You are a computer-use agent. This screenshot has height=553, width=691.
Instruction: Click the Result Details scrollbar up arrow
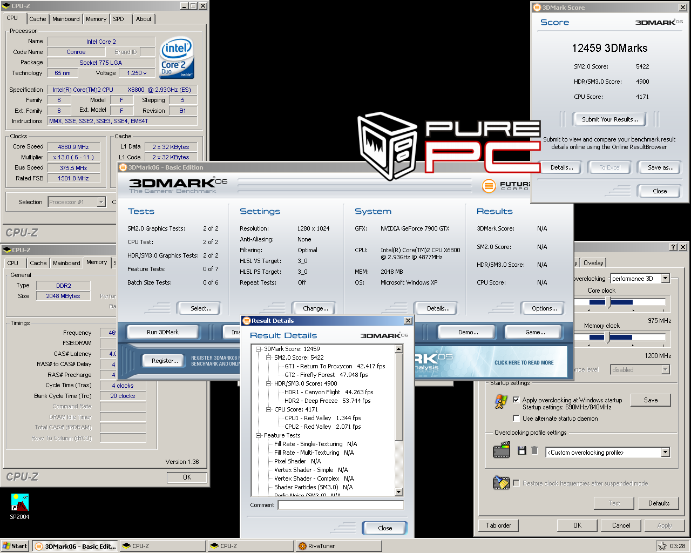[x=399, y=349]
